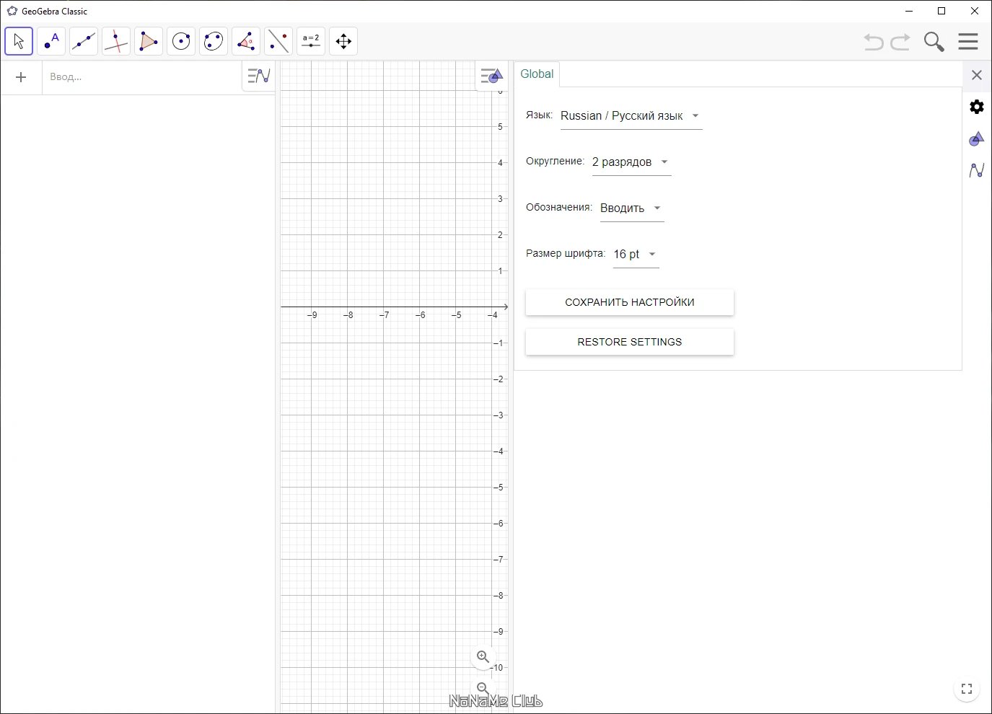Viewport: 992px width, 714px height.
Task: Select the Circle with Center tool
Action: (181, 41)
